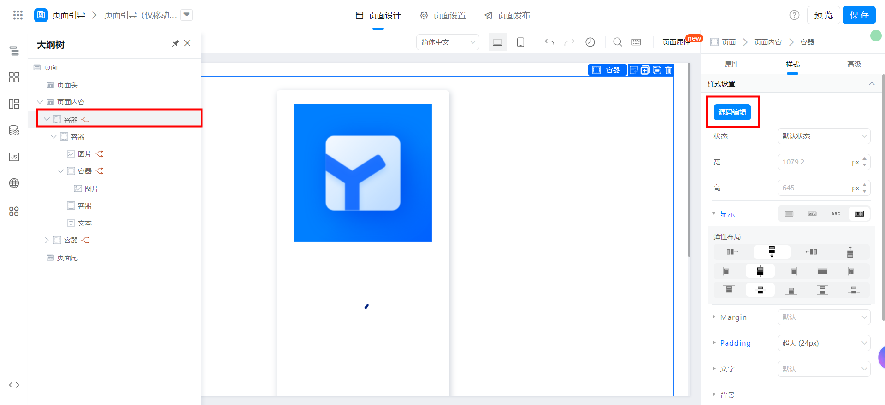Switch to desktop preview device
Image resolution: width=885 pixels, height=405 pixels.
pyautogui.click(x=498, y=42)
